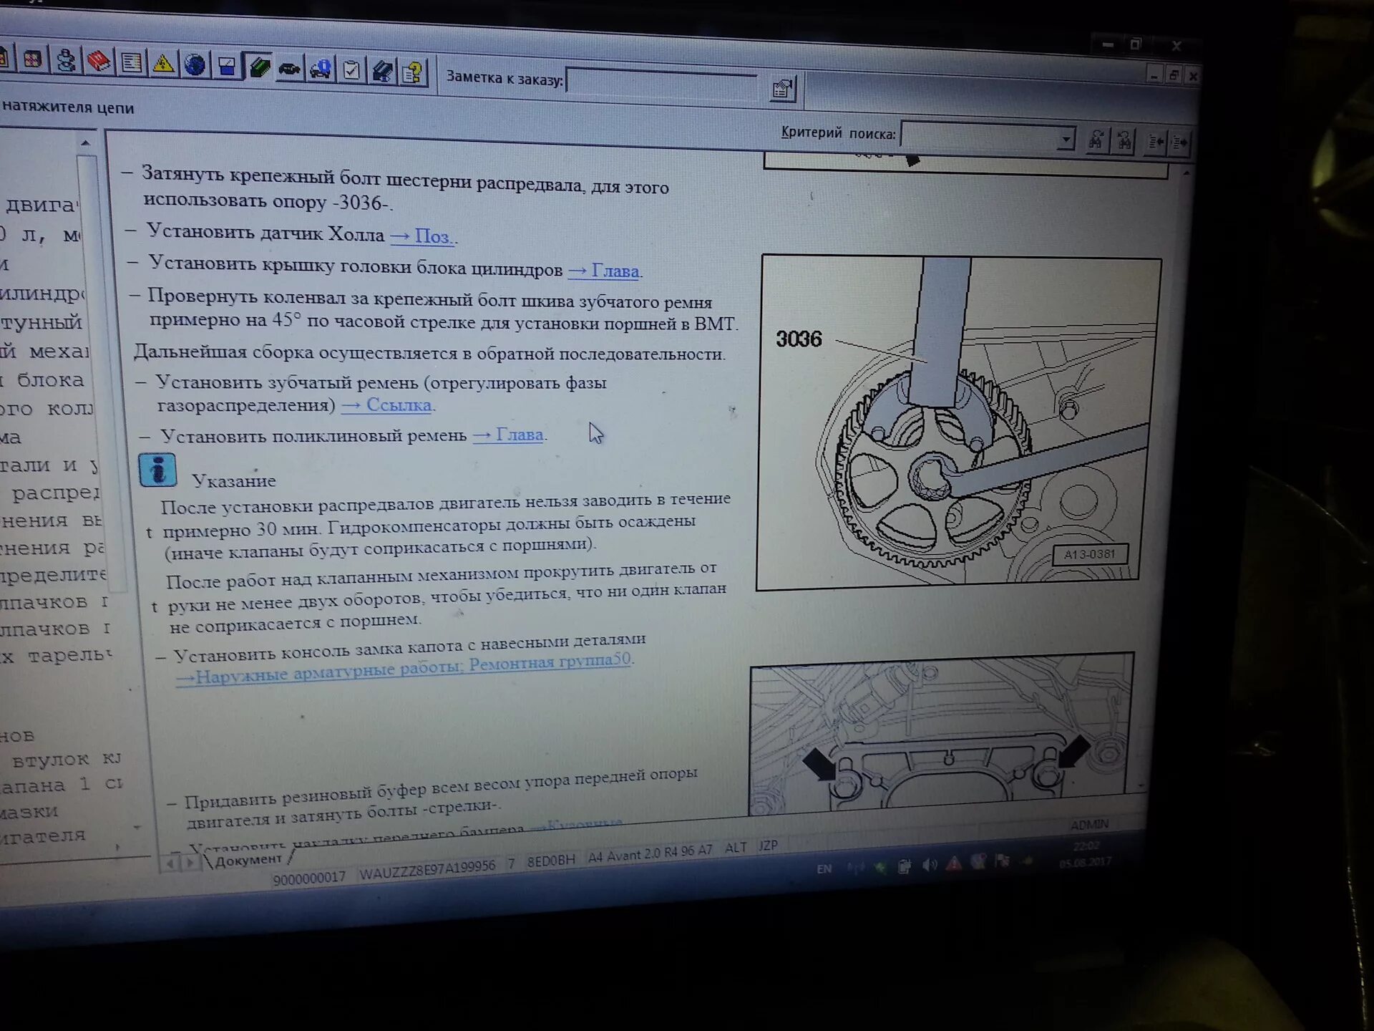Open the Глава link for cylinder head cover
This screenshot has width=1374, height=1031.
point(605,271)
